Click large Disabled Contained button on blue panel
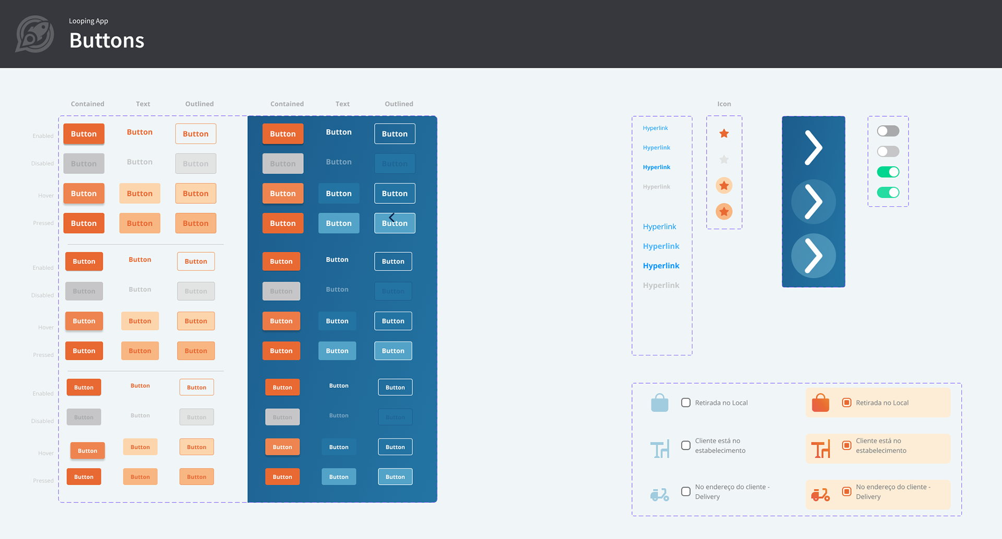 coord(283,164)
